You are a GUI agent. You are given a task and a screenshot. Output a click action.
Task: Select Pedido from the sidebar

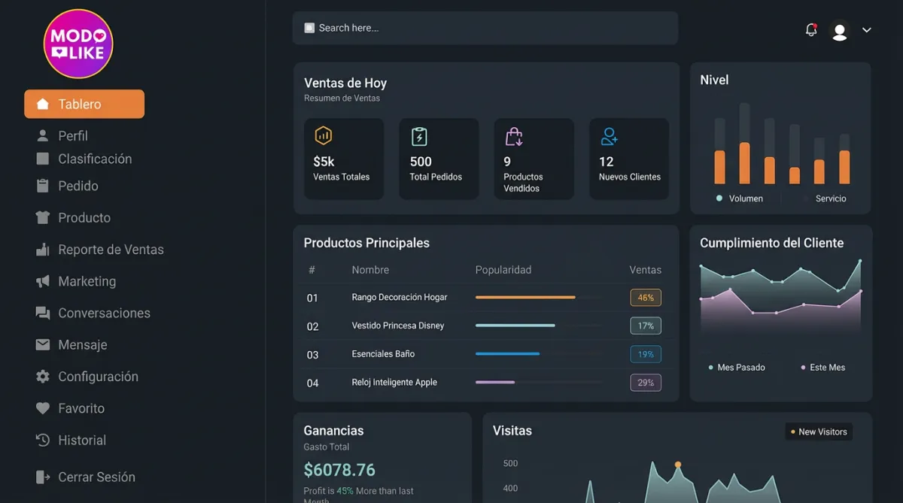coord(78,186)
